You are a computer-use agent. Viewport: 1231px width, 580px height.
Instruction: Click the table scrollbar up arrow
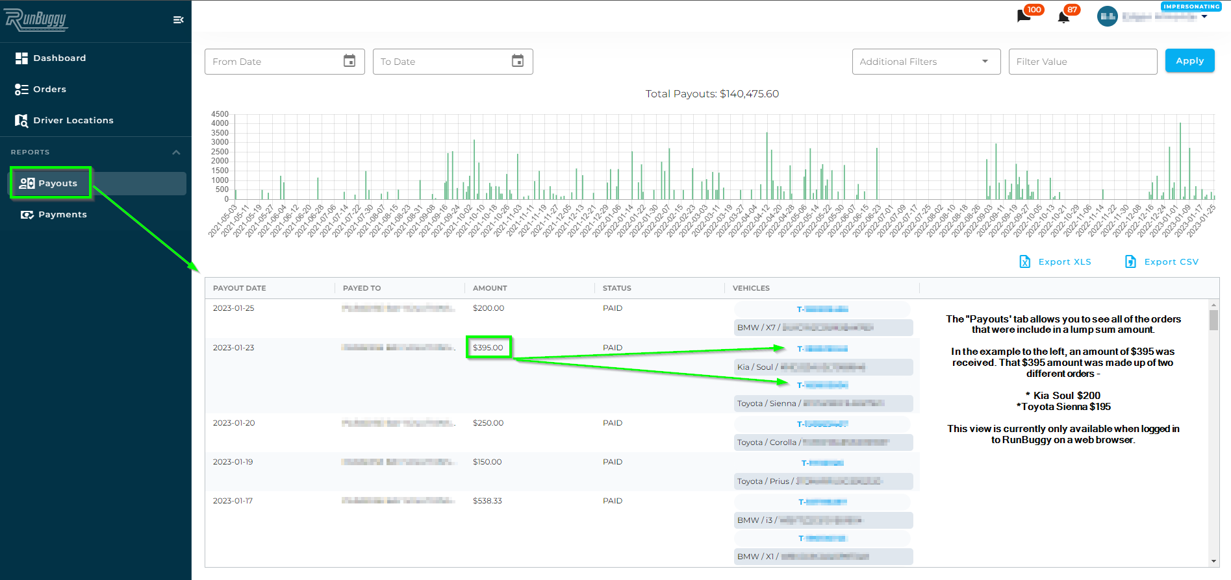click(1213, 304)
